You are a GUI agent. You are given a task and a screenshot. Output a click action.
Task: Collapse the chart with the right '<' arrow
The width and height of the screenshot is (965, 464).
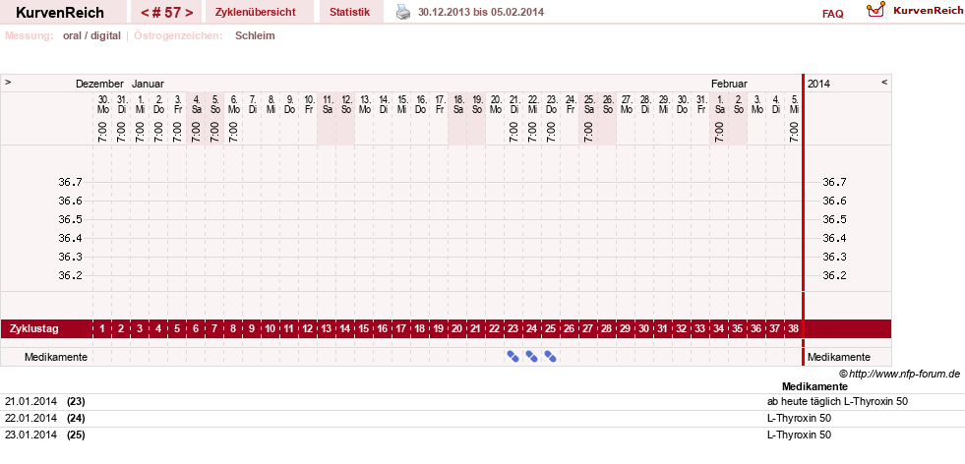tap(884, 82)
